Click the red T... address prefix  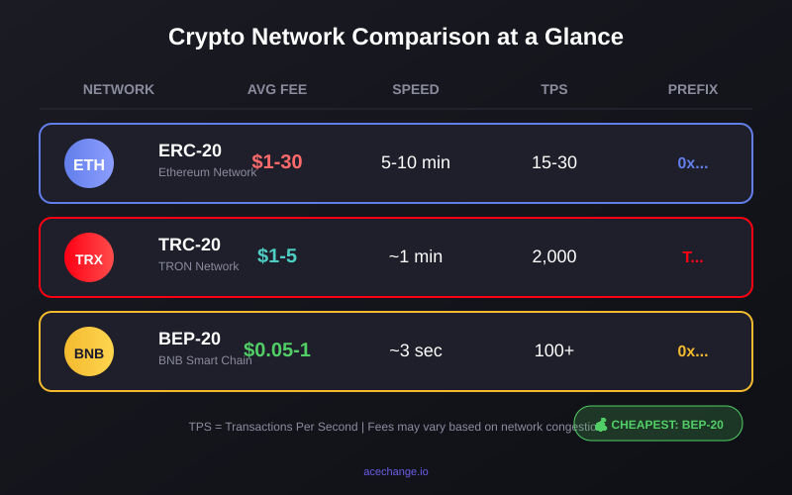[x=693, y=257]
